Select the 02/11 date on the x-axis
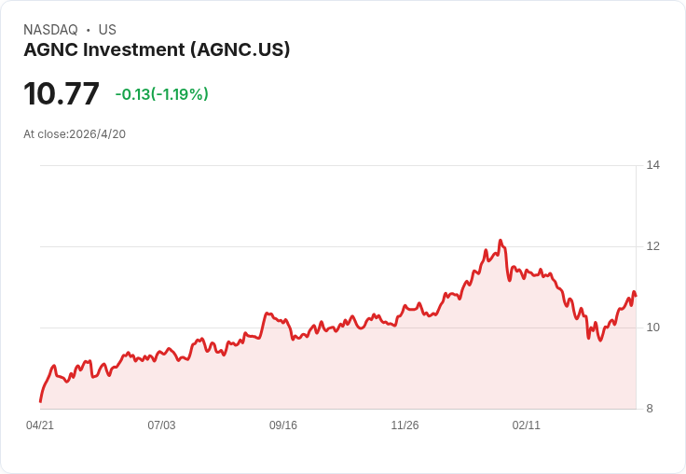 click(527, 425)
